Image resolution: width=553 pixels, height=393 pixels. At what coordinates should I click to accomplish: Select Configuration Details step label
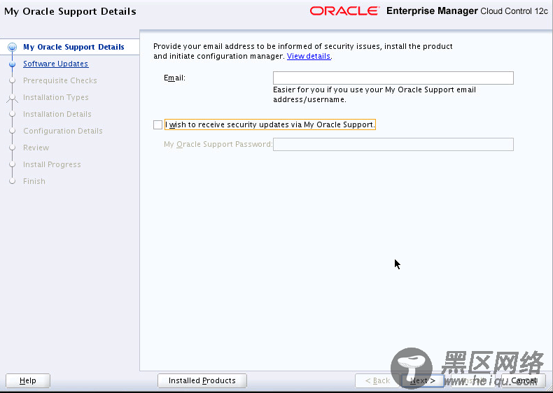point(63,131)
